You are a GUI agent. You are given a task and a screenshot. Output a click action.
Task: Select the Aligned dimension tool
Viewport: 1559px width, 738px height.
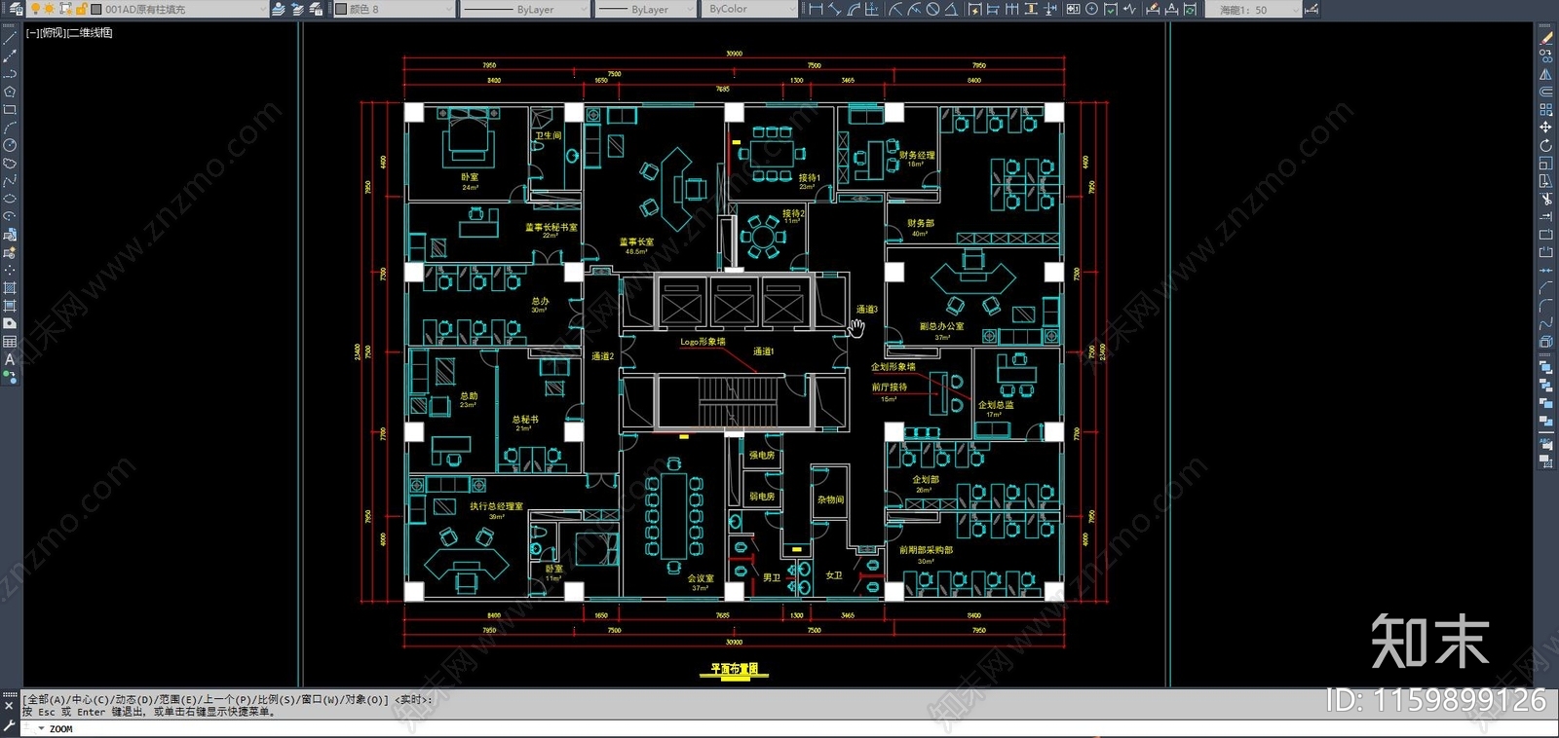pyautogui.click(x=835, y=9)
